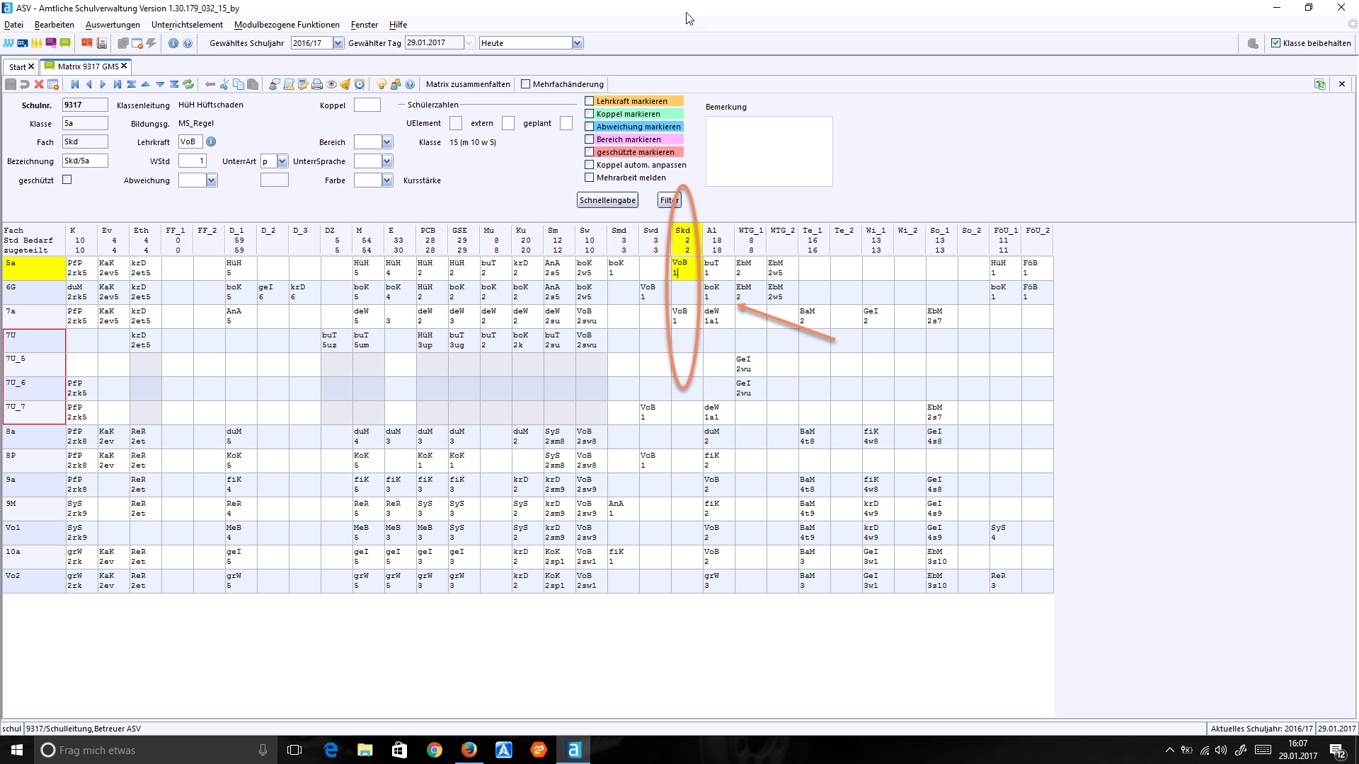
Task: Expand the Gewähltes Schuljahr dropdown
Action: [338, 43]
